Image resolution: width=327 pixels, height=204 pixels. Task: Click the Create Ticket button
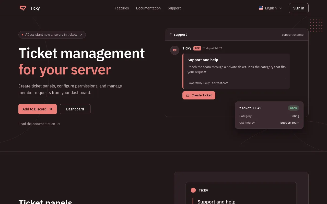pos(199,95)
